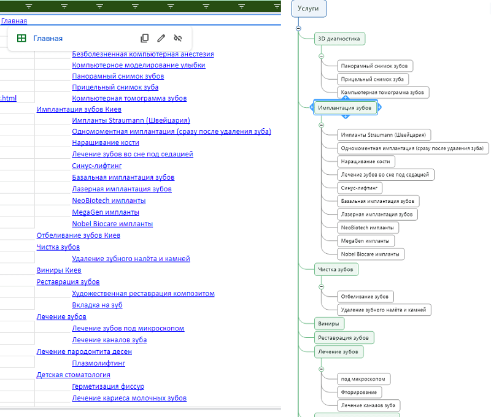
Task: Select NeoBiotech импланты node in mind map
Action: (368, 228)
